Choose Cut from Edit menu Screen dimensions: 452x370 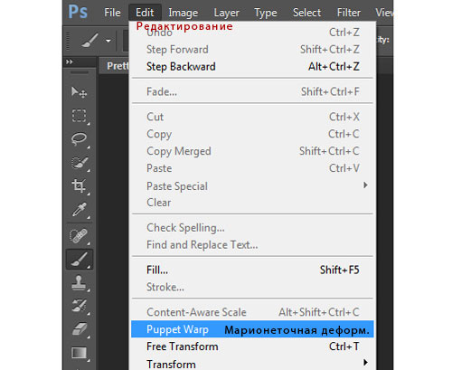pos(252,117)
